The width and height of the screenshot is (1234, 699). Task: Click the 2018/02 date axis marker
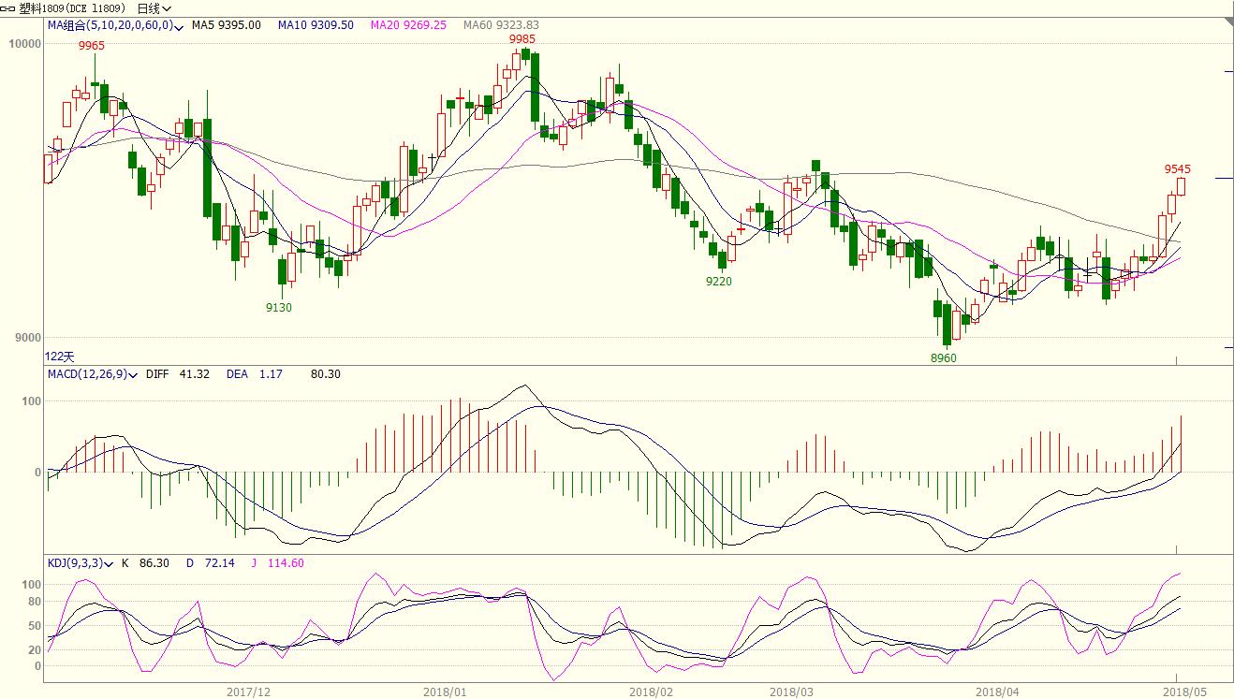pyautogui.click(x=651, y=692)
